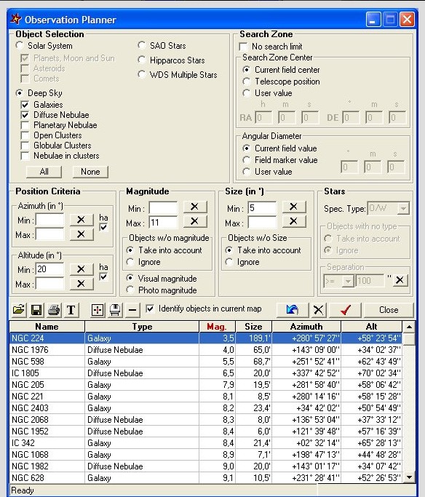The width and height of the screenshot is (425, 497).
Task: Clear the Size Min value with X
Action: coord(294,207)
